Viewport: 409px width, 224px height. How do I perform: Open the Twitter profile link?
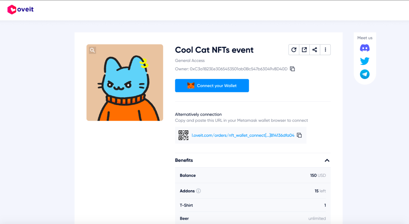(365, 61)
